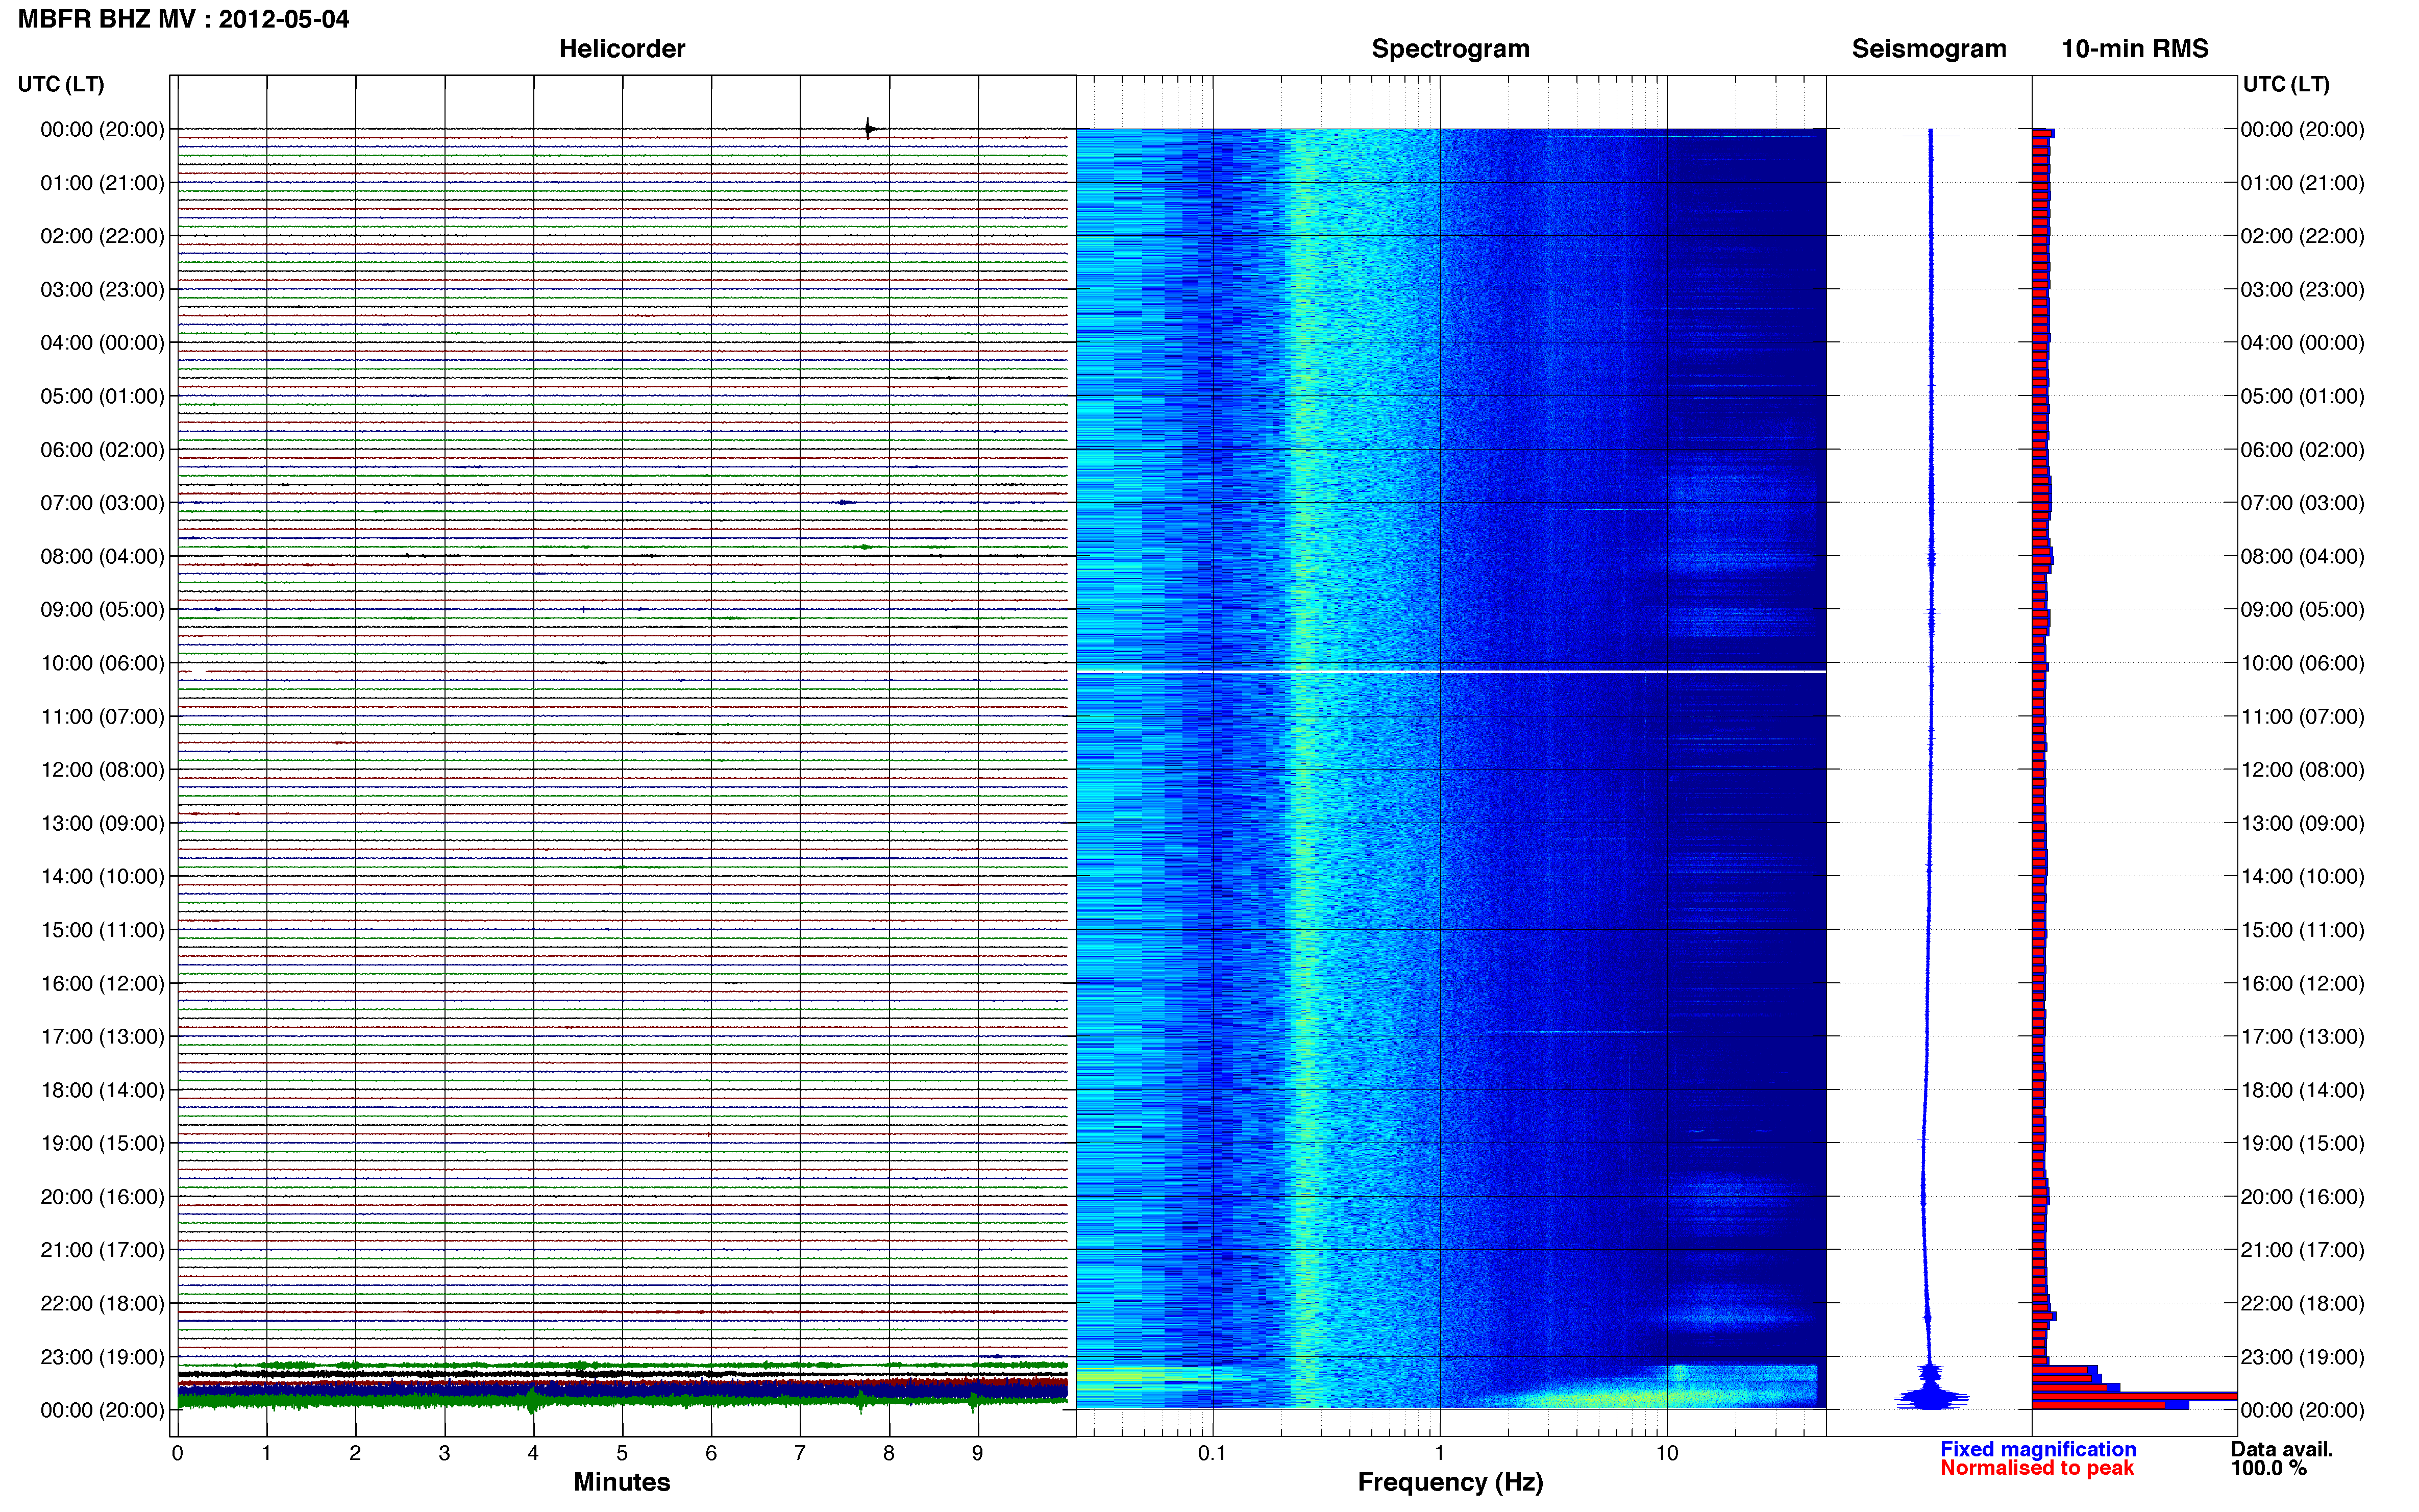
Task: Click the left time label '04:00 (00:00)'
Action: pos(102,343)
